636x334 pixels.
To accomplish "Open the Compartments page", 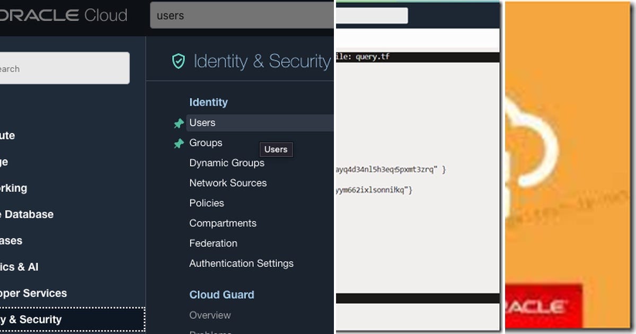I will [223, 223].
